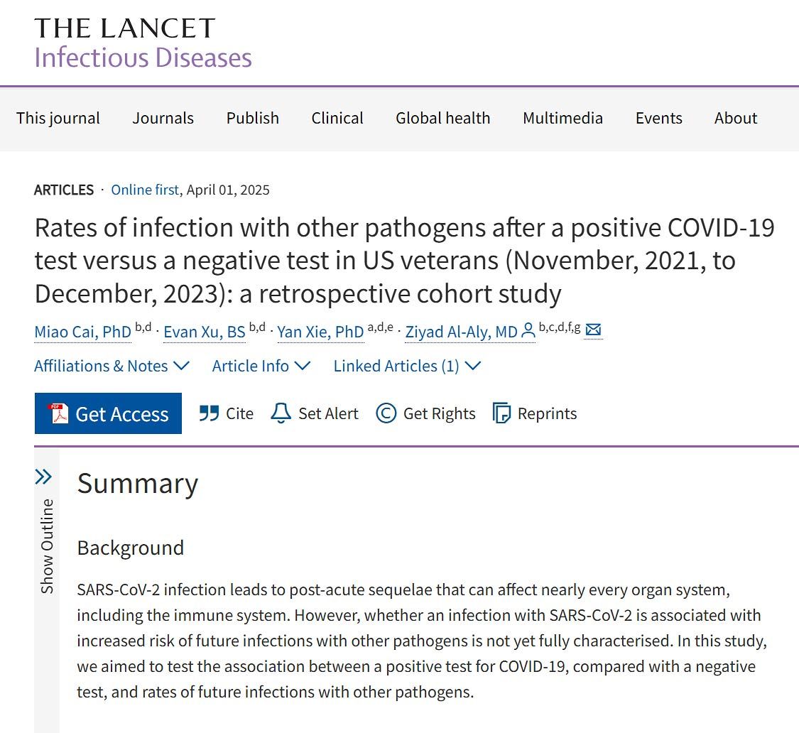
Task: Open the Multimedia menu item
Action: pos(562,118)
